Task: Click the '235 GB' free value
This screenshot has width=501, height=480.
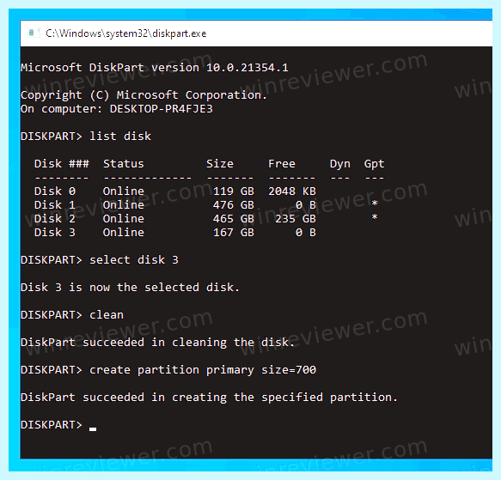Action: (296, 218)
